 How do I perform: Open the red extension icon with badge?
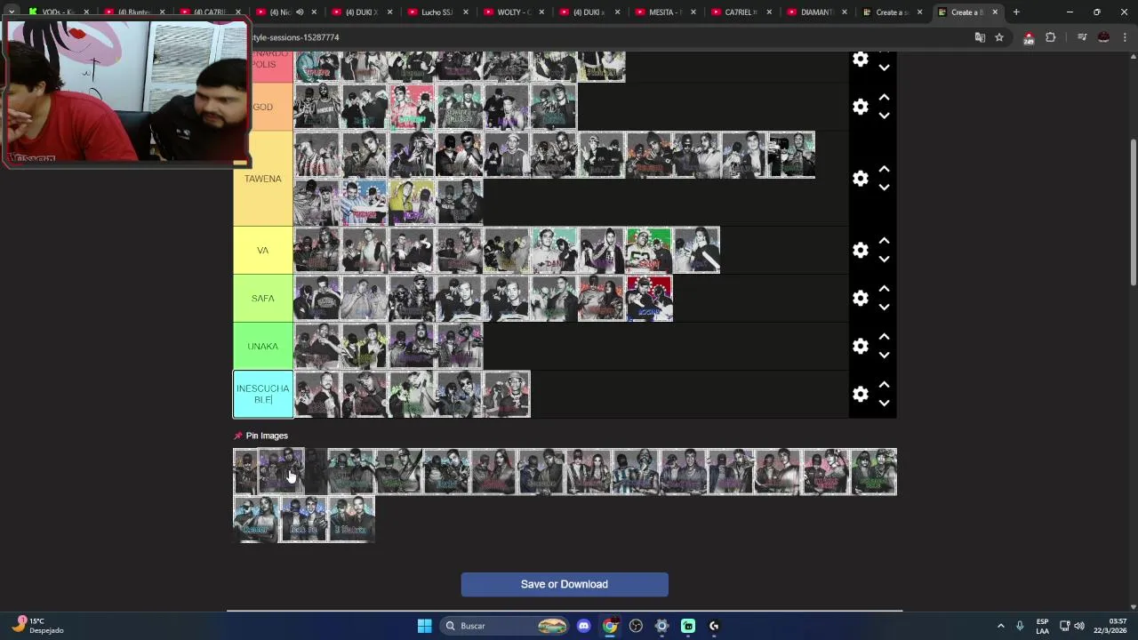1029,37
